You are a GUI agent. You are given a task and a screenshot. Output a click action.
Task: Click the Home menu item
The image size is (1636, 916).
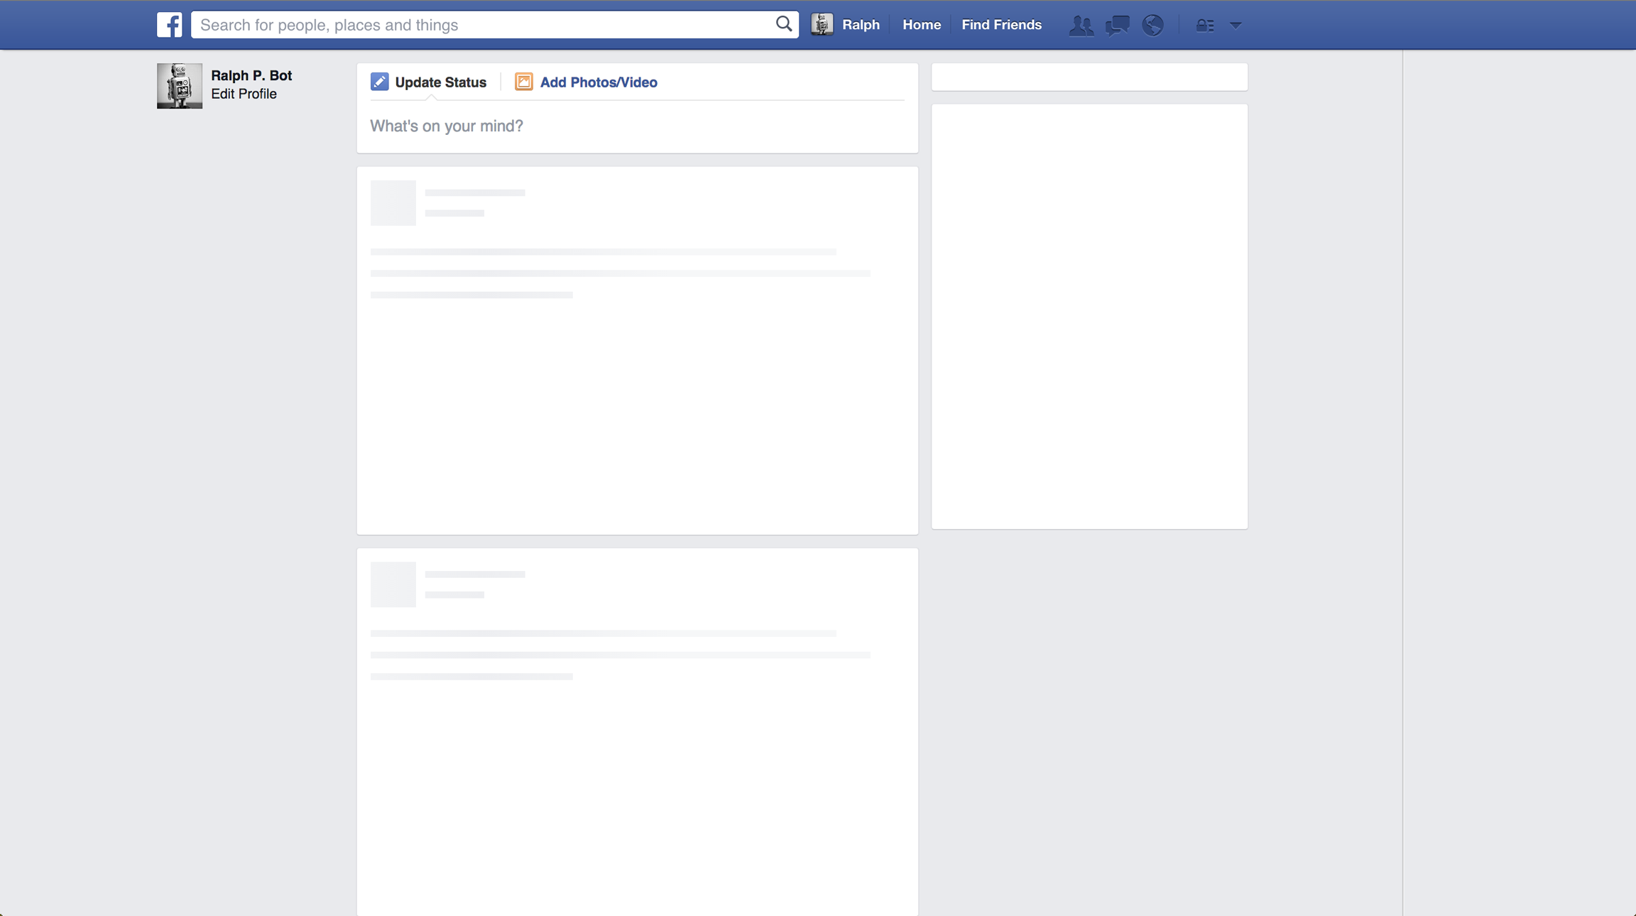click(920, 23)
